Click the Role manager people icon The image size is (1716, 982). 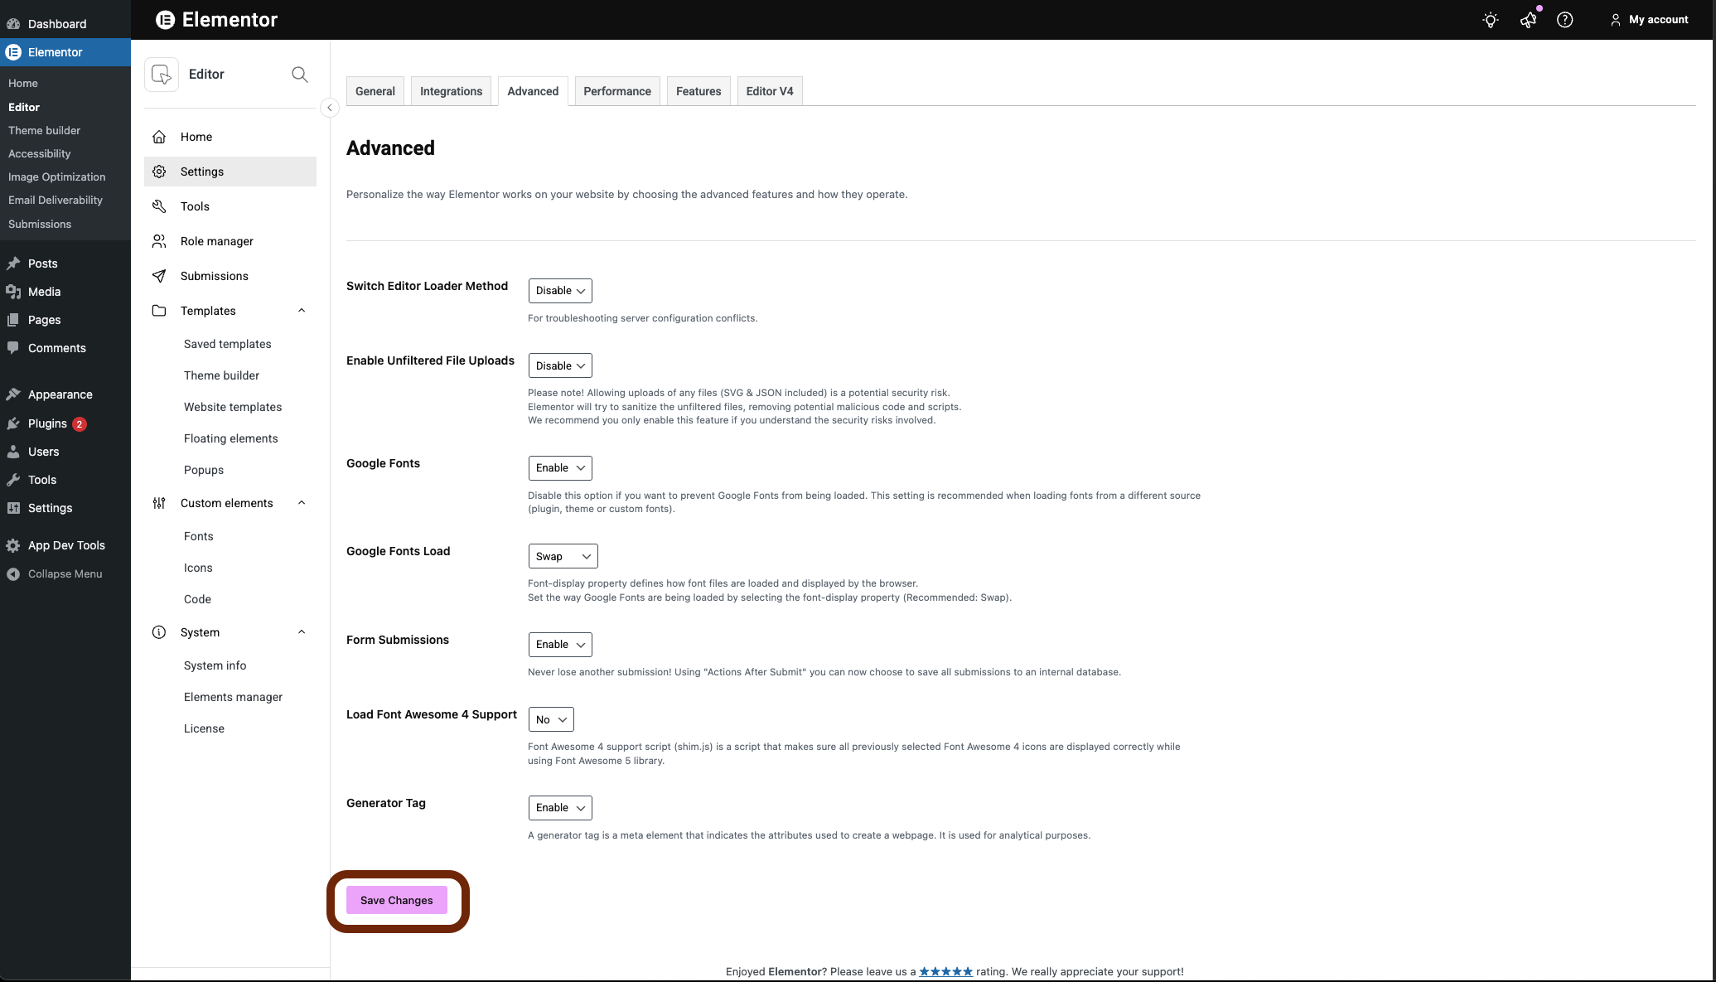click(x=159, y=241)
